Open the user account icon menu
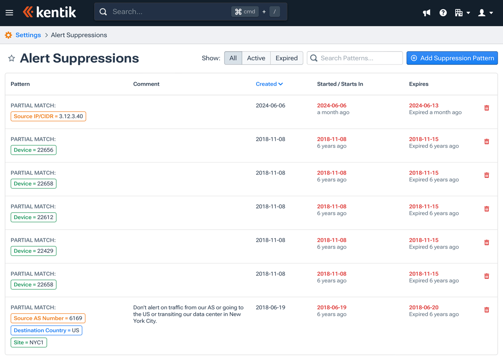This screenshot has height=359, width=503. 482,13
